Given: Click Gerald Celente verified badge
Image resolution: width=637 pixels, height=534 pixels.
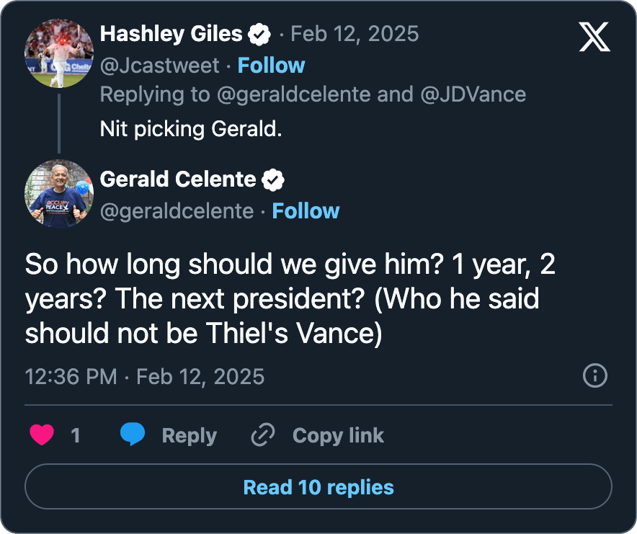Looking at the screenshot, I should (273, 179).
